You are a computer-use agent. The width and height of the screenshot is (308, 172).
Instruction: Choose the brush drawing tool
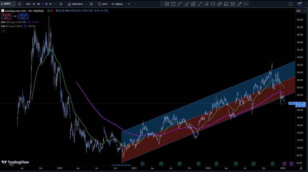coord(187,4)
